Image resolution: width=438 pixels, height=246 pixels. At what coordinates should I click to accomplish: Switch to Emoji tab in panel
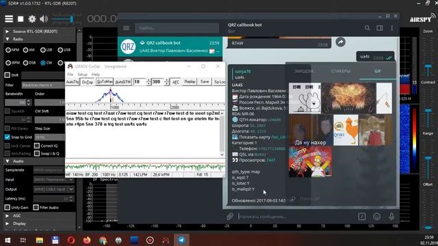coord(304,71)
